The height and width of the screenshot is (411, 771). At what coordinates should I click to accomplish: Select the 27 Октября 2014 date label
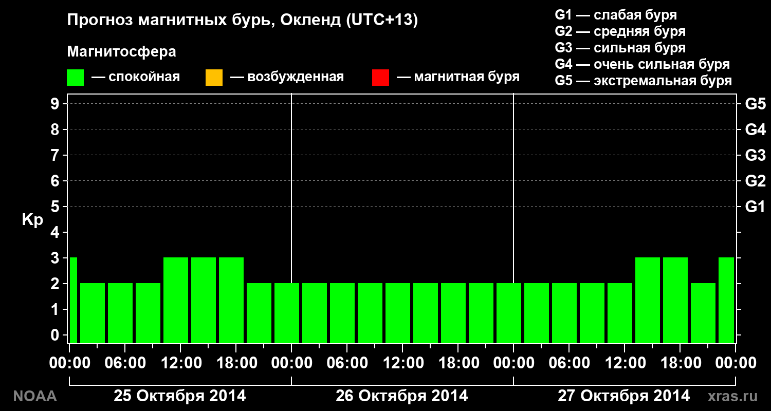(624, 396)
